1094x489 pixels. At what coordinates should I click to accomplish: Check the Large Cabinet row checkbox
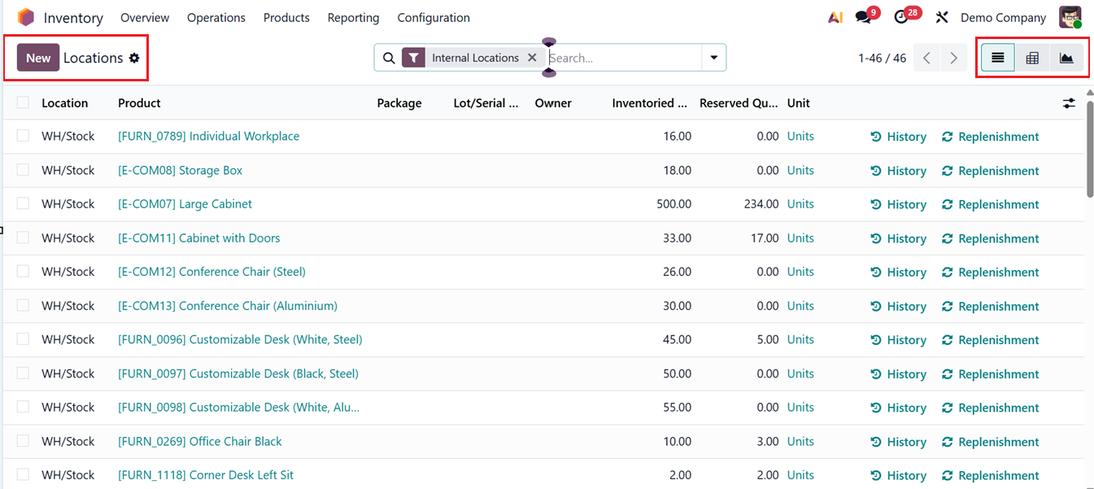pyautogui.click(x=23, y=203)
